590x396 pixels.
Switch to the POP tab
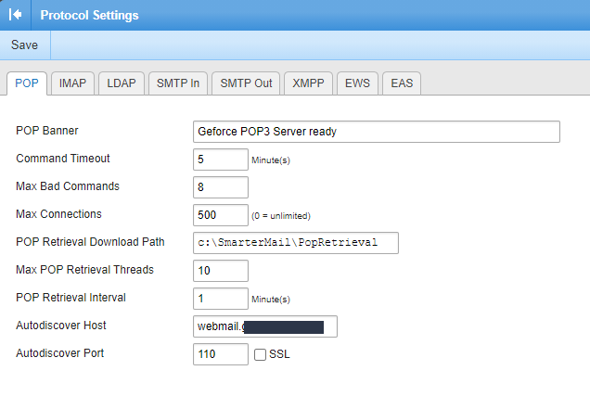click(x=27, y=83)
